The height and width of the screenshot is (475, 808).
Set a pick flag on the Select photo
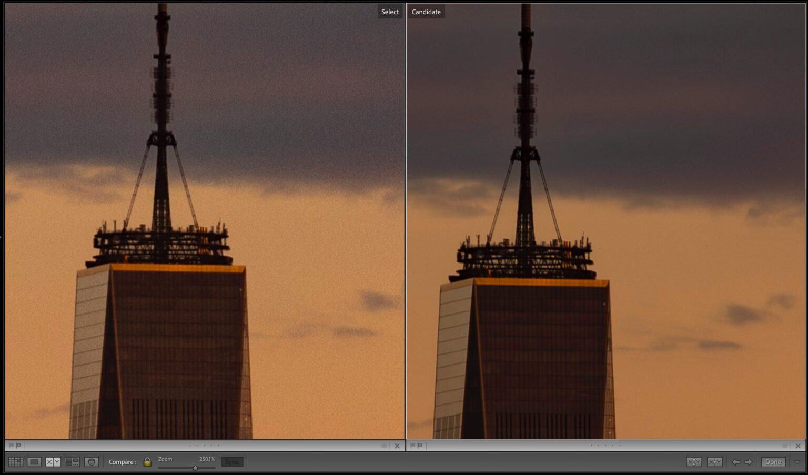[12, 446]
